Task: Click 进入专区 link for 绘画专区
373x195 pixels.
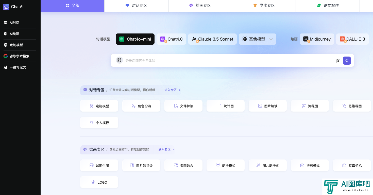Action: tap(166, 150)
